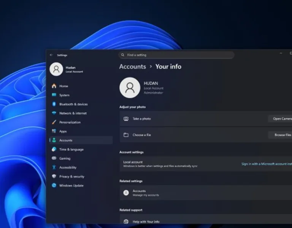Click the Find a setting search box
The height and width of the screenshot is (228, 292).
tap(176, 55)
